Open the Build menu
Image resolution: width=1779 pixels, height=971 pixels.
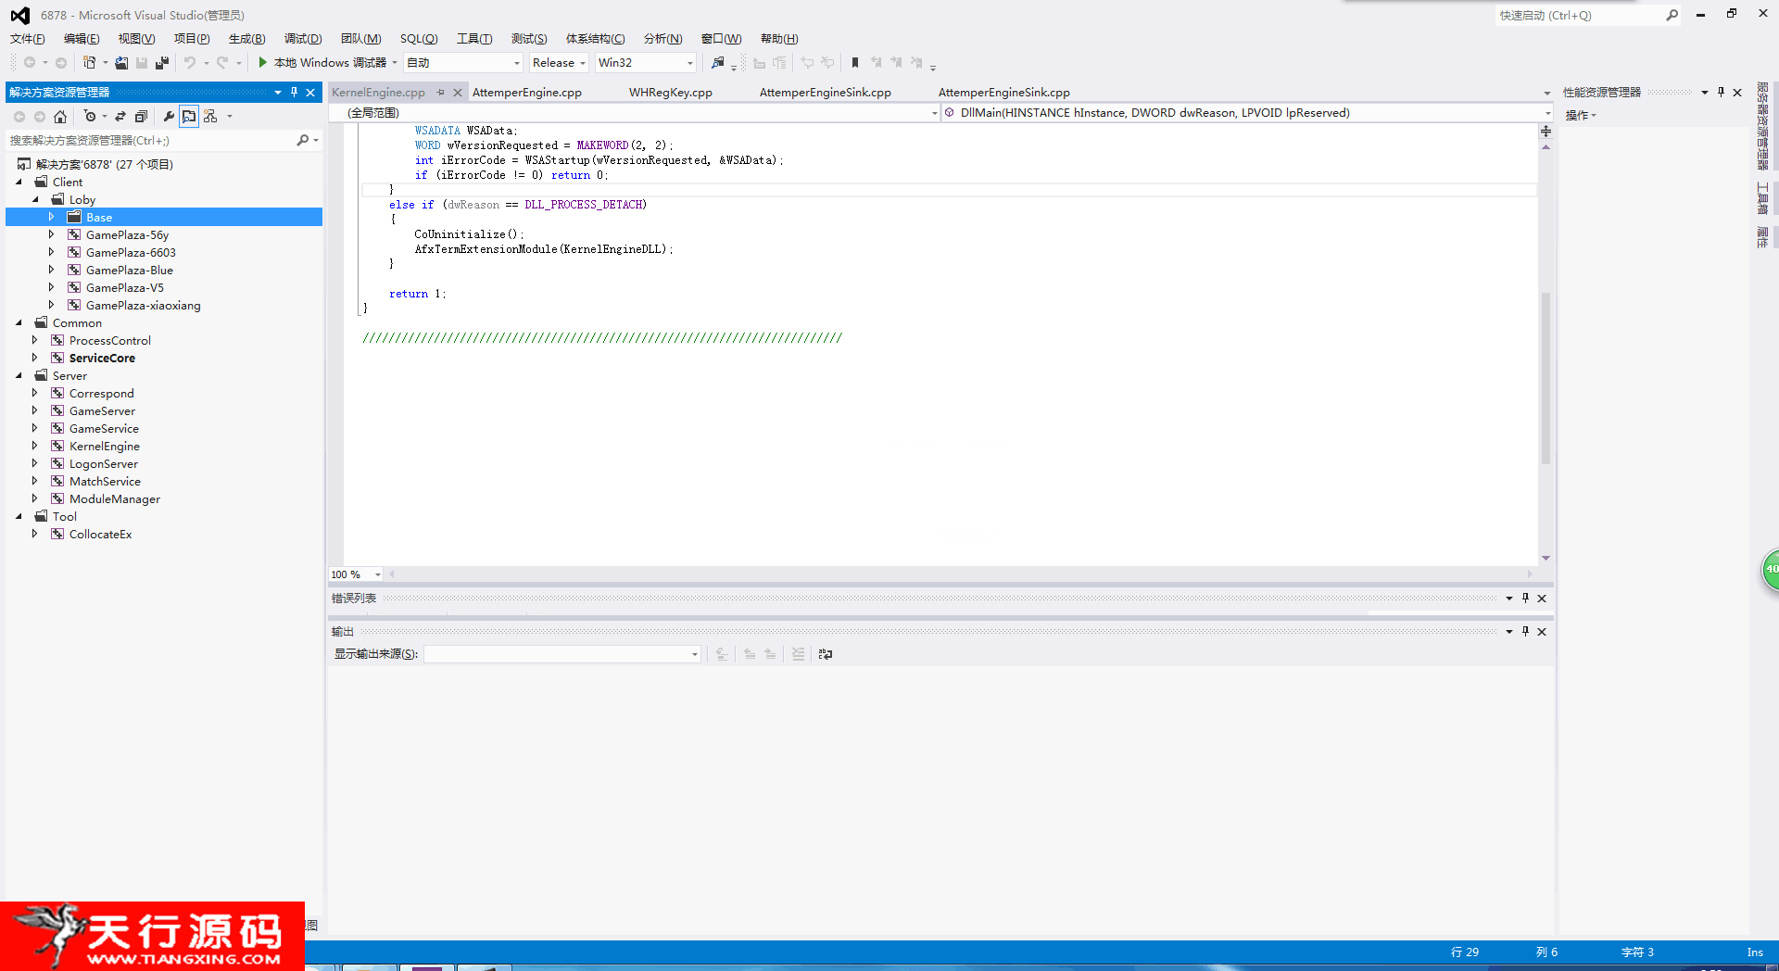pos(246,38)
